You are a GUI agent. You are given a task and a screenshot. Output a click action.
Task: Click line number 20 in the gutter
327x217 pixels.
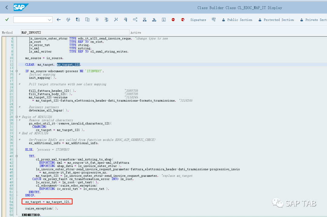pos(11,91)
